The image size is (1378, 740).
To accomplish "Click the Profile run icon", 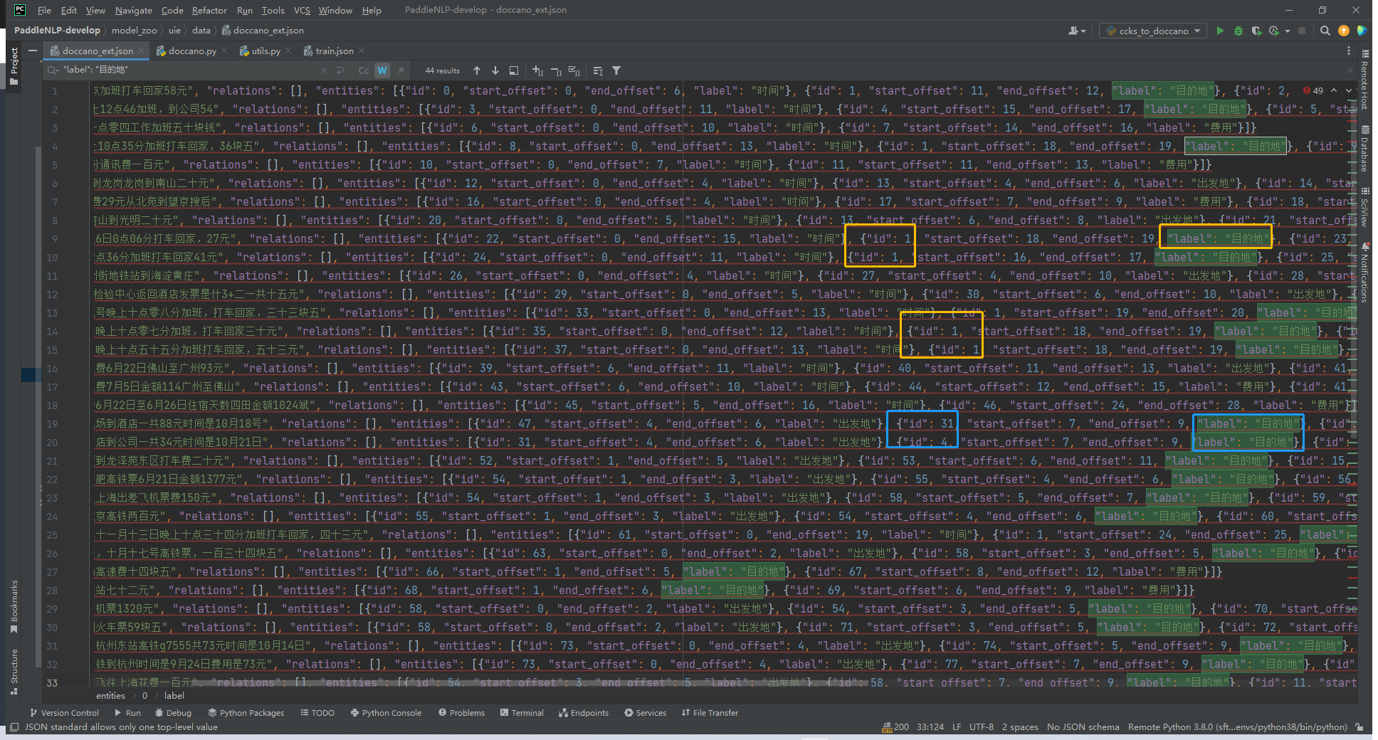I will [1274, 31].
